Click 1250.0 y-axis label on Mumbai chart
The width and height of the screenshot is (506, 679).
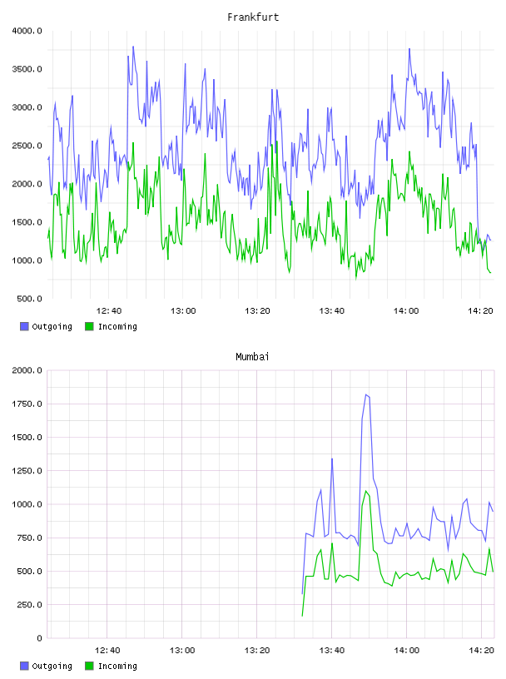[27, 471]
